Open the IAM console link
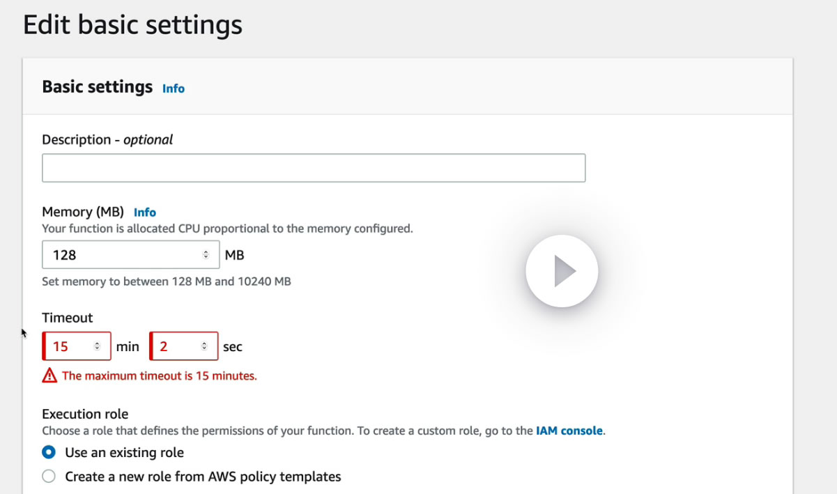The width and height of the screenshot is (837, 494). (x=569, y=431)
